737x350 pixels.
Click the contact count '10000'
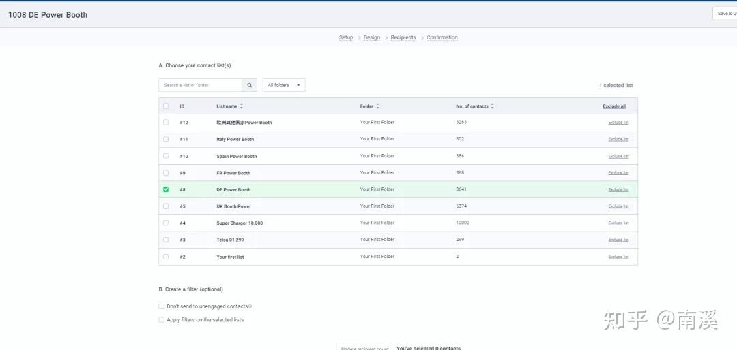click(x=463, y=223)
